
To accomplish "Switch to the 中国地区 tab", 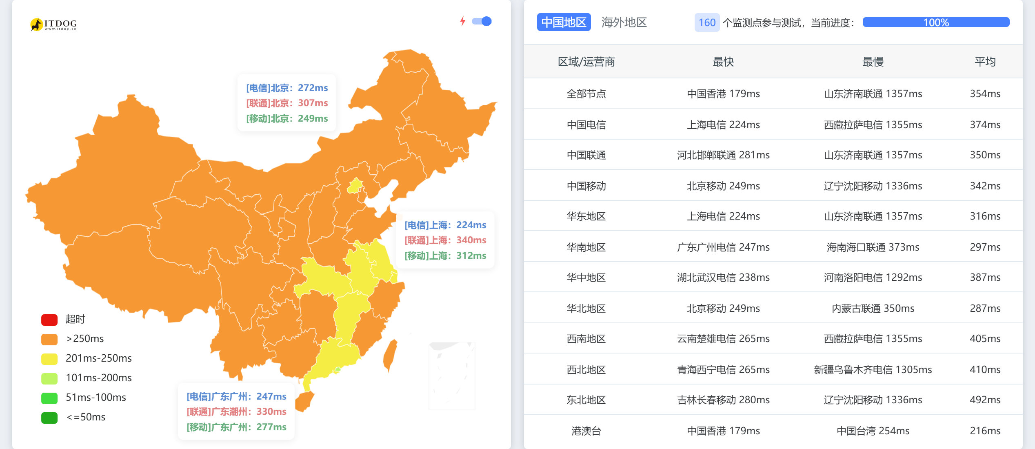I will tap(564, 22).
